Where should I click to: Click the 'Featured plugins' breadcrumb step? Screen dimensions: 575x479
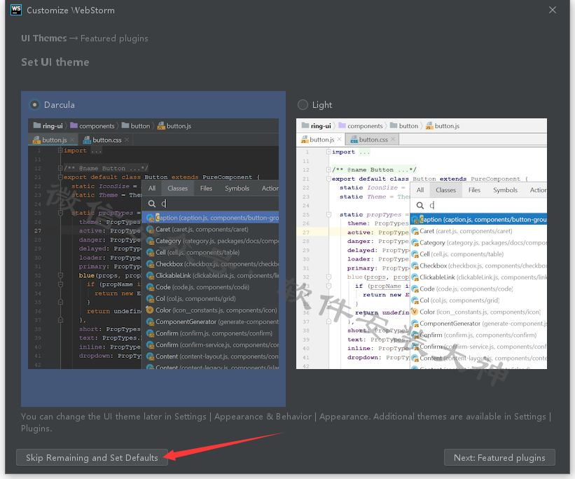point(114,39)
